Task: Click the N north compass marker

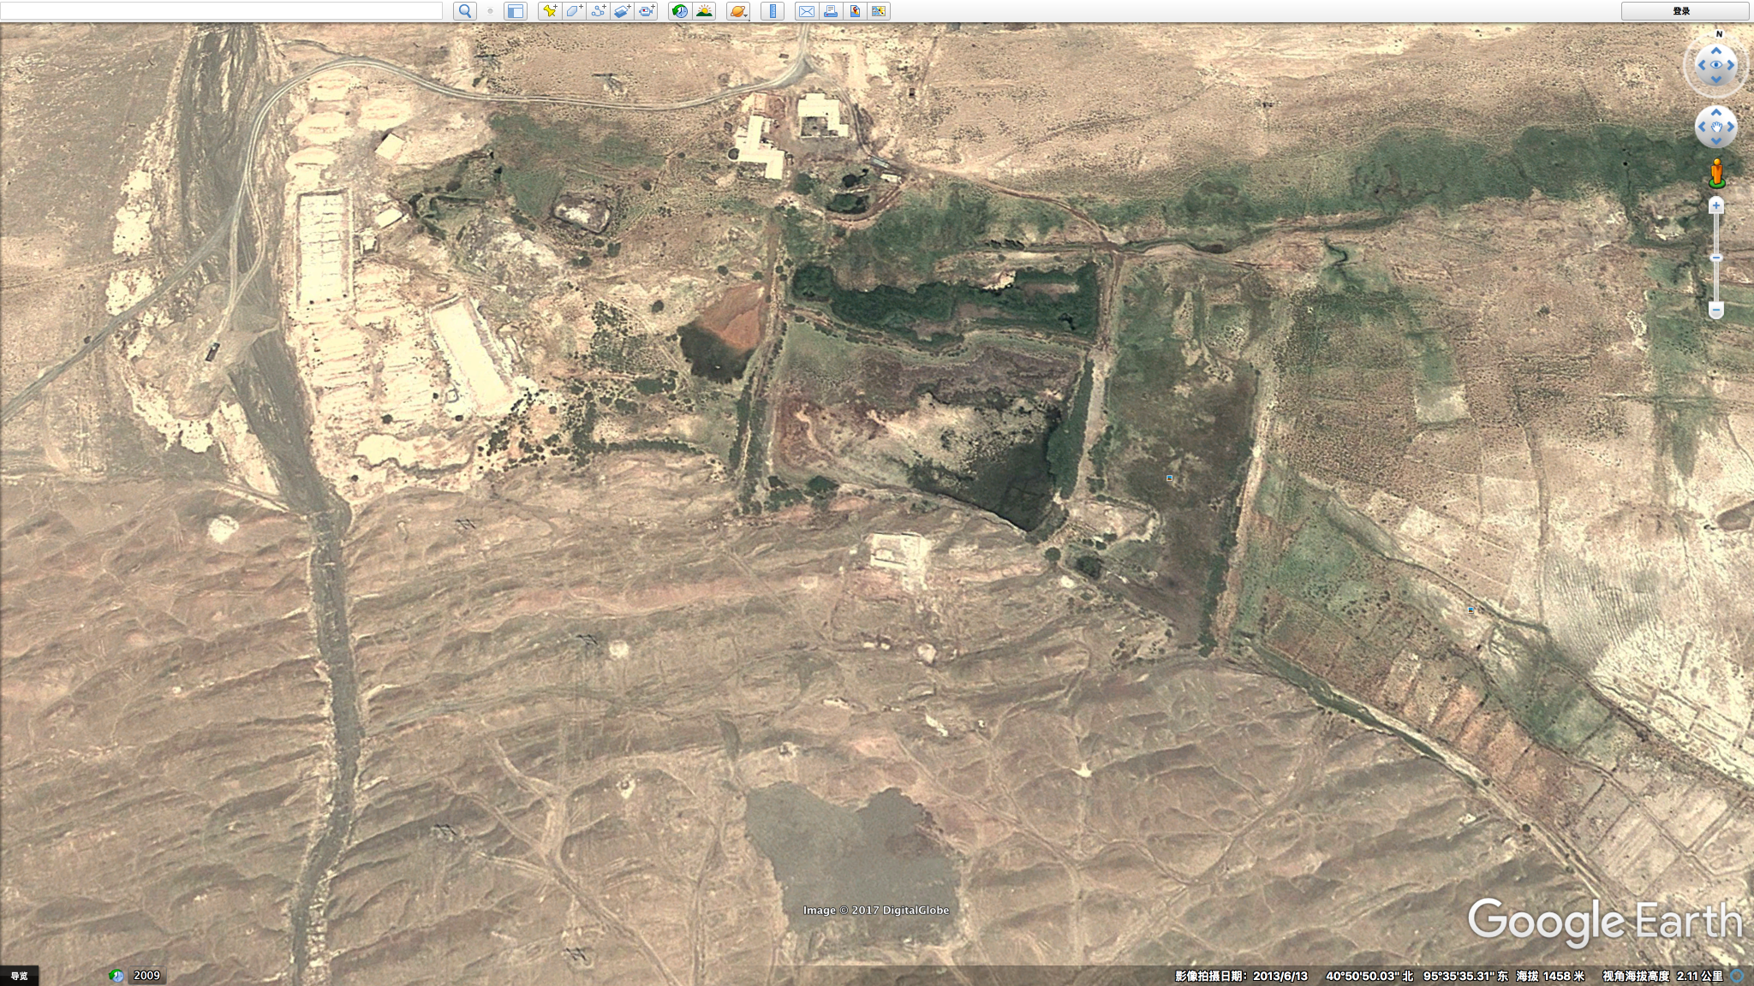Action: (1718, 34)
